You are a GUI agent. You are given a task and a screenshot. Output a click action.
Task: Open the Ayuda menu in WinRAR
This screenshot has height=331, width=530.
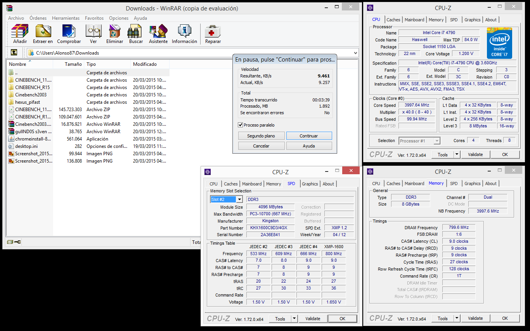tap(140, 18)
